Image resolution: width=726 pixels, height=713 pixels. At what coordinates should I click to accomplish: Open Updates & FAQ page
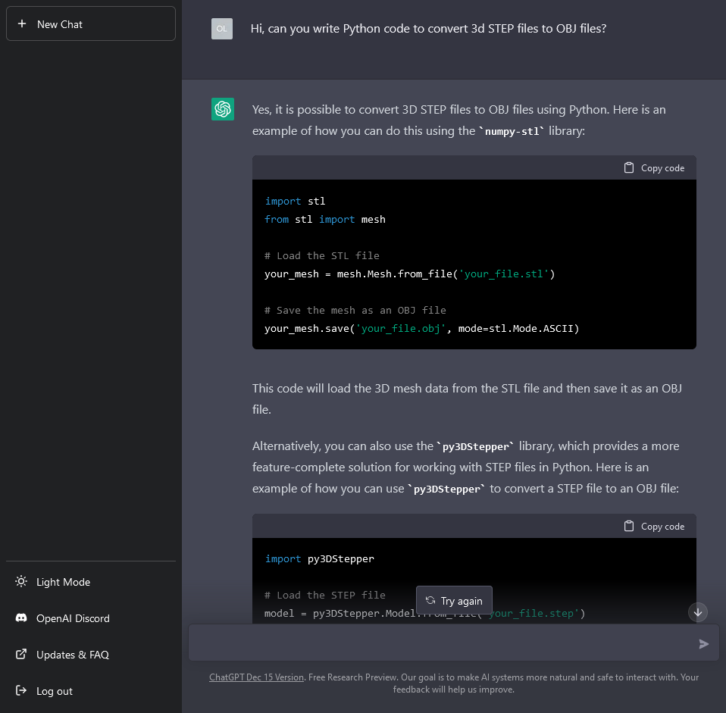[x=73, y=655]
